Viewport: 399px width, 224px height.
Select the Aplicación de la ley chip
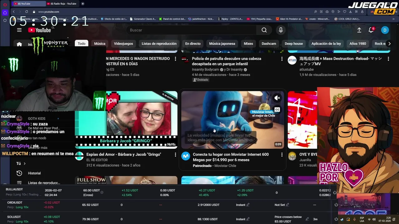(x=326, y=44)
